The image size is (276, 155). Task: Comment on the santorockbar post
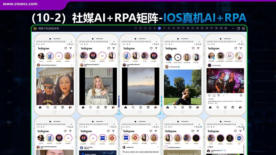click(214, 96)
